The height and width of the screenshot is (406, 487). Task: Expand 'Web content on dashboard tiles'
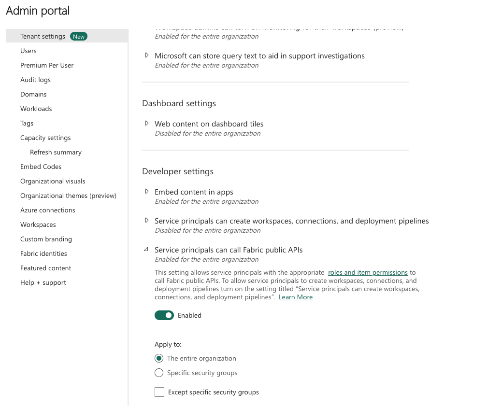147,123
